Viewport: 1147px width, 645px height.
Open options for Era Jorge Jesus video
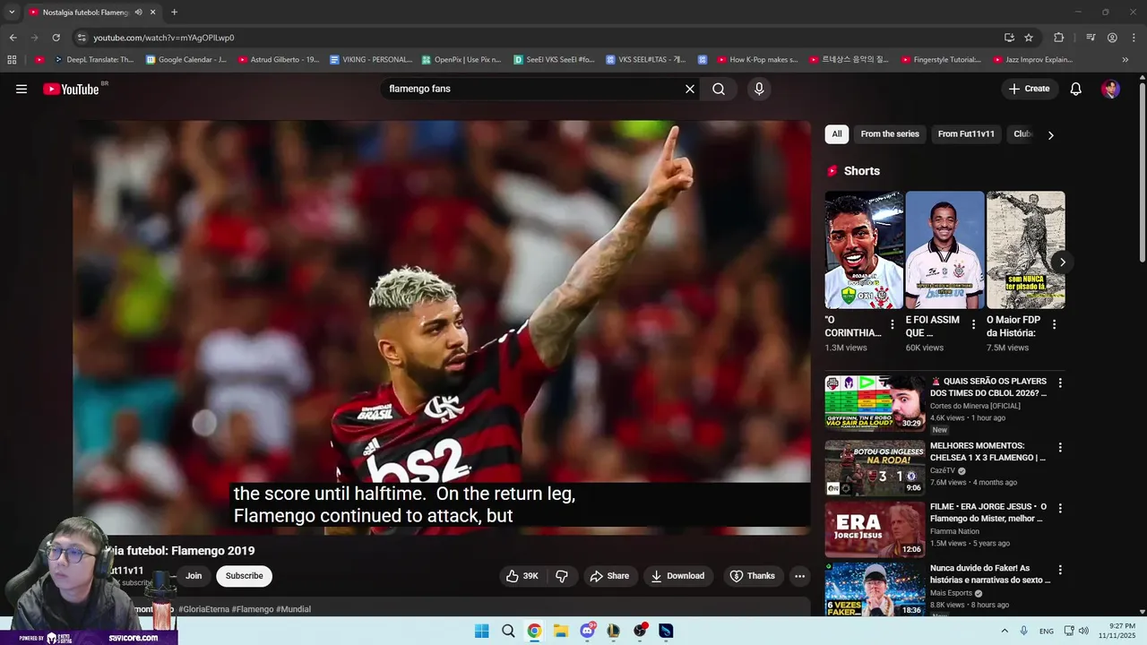(x=1060, y=508)
